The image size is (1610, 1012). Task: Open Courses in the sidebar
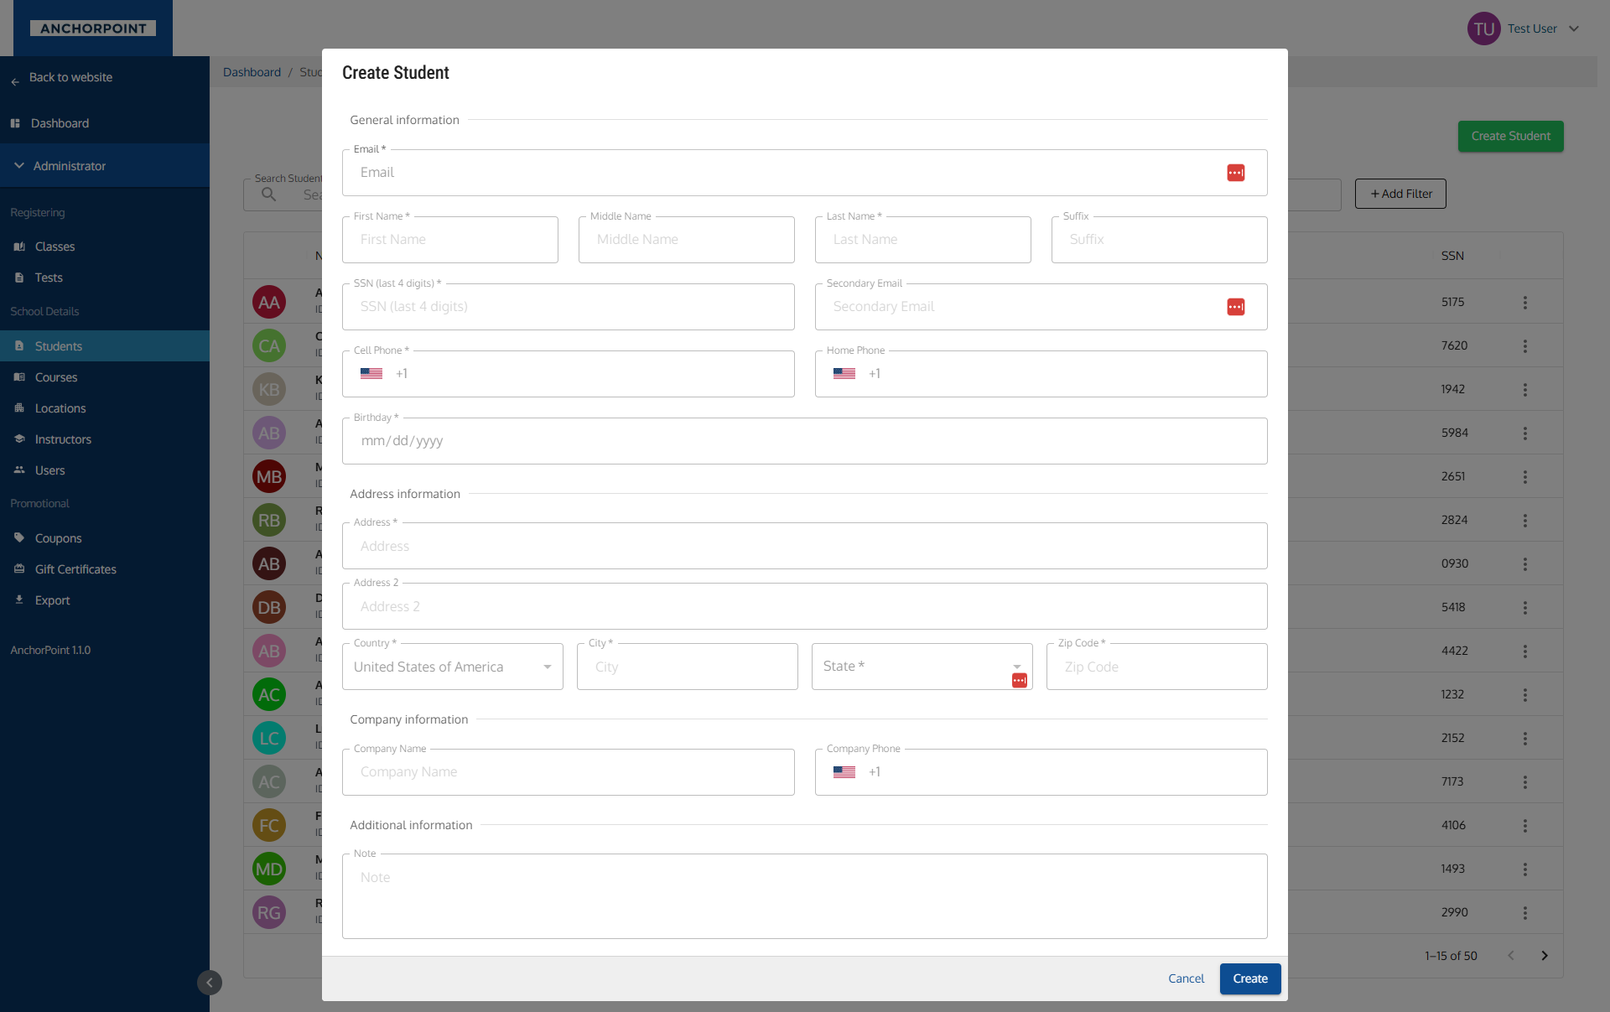tap(56, 377)
